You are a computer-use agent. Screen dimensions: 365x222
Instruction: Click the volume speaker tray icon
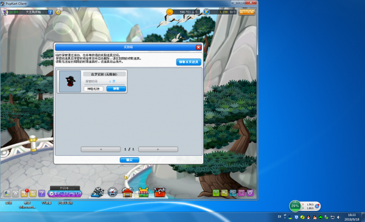[x=339, y=217]
